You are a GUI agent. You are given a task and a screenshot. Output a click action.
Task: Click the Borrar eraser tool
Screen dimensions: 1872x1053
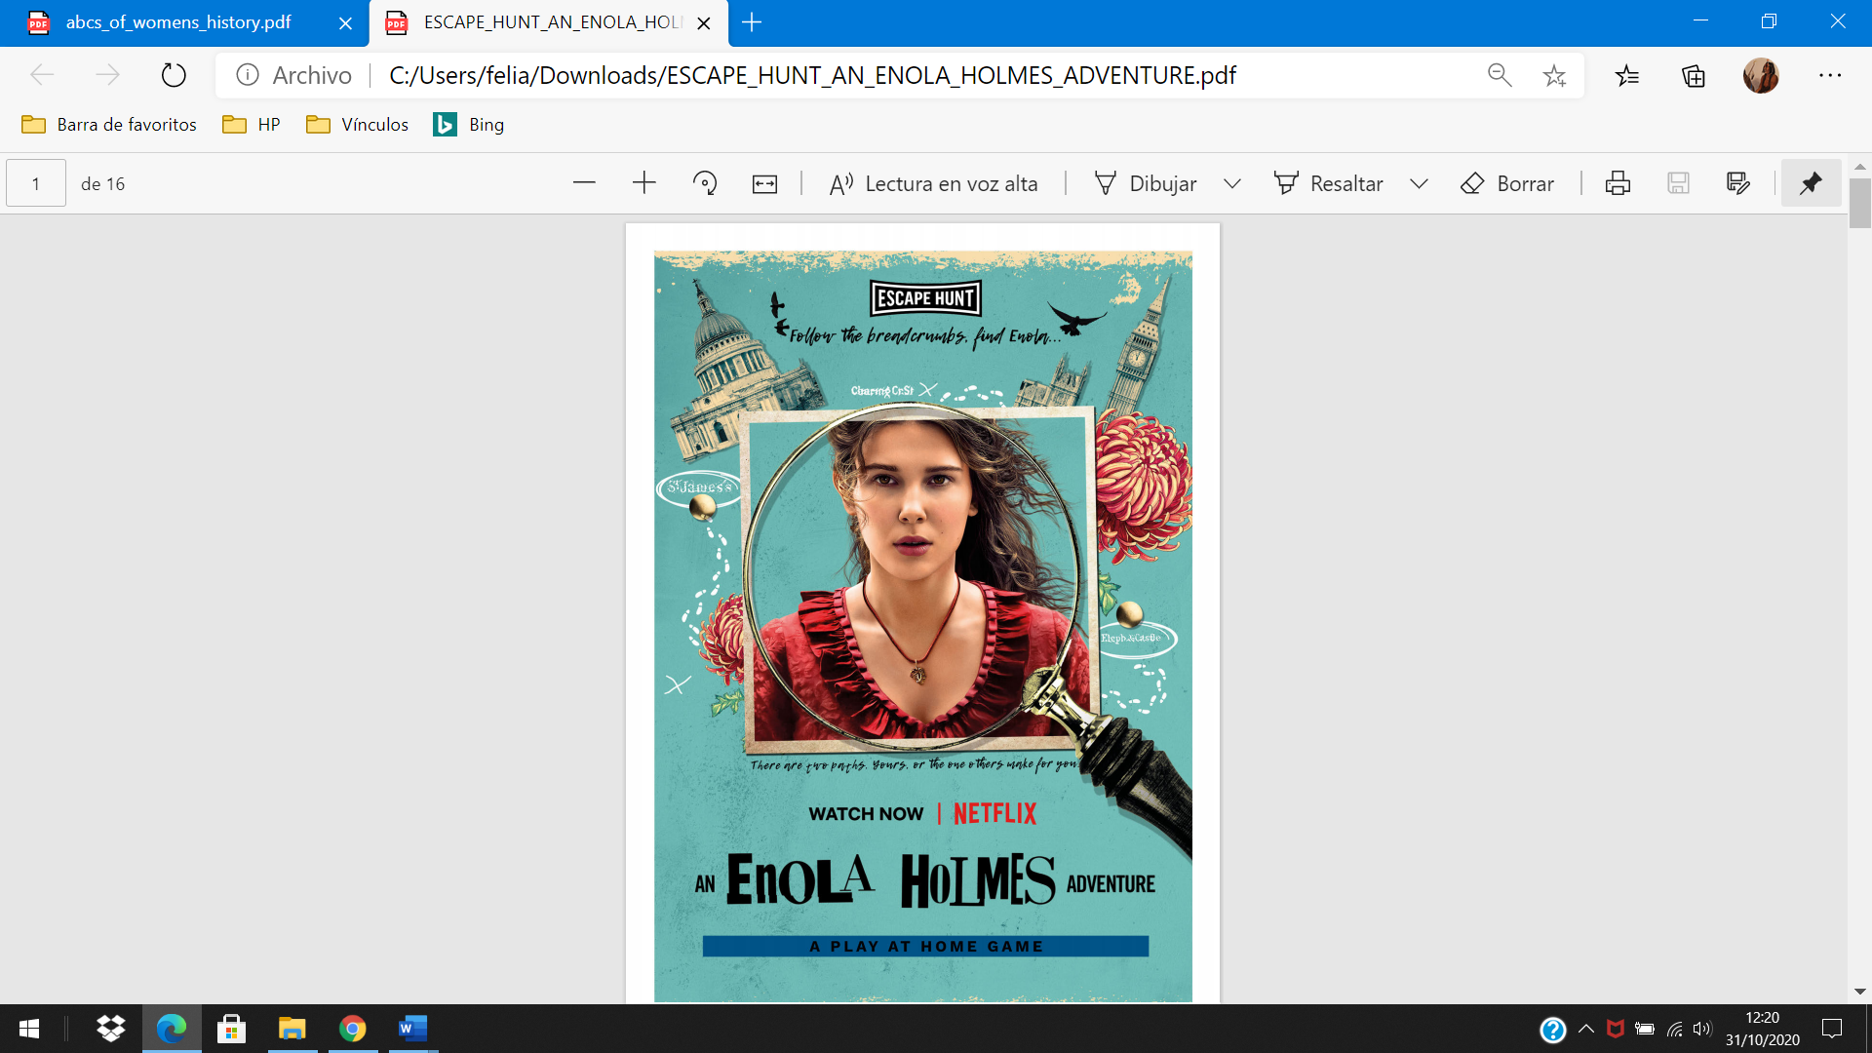1507,183
